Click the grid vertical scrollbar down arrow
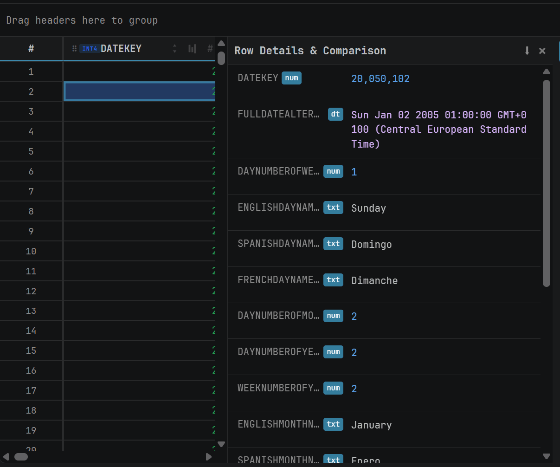 click(x=221, y=444)
